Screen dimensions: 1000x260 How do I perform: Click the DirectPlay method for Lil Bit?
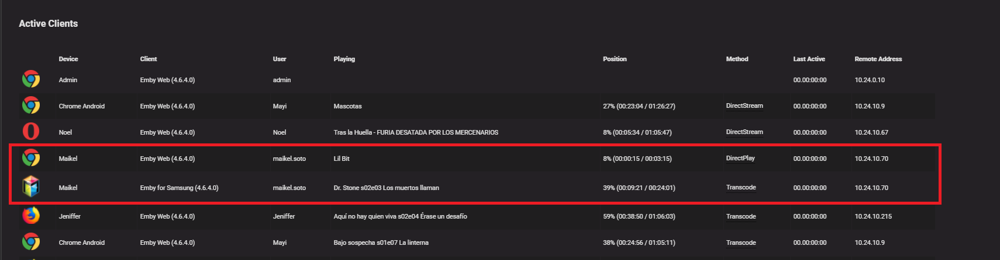(740, 158)
